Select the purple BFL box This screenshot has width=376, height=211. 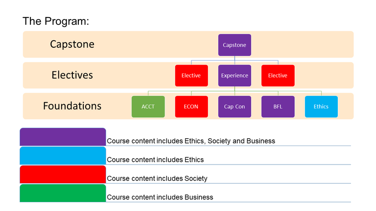coord(278,106)
